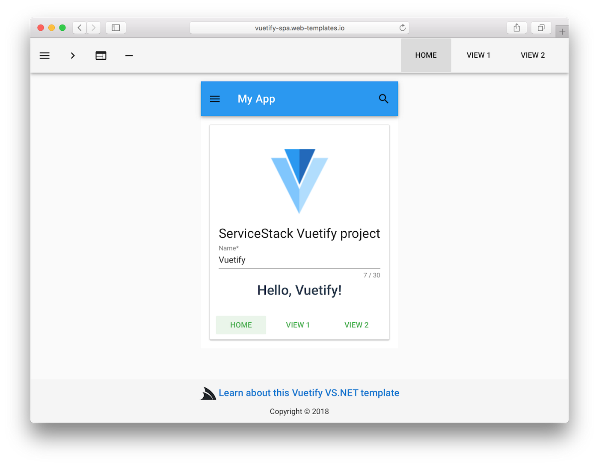The image size is (599, 466).
Task: Click the share icon in the browser toolbar
Action: pyautogui.click(x=516, y=27)
